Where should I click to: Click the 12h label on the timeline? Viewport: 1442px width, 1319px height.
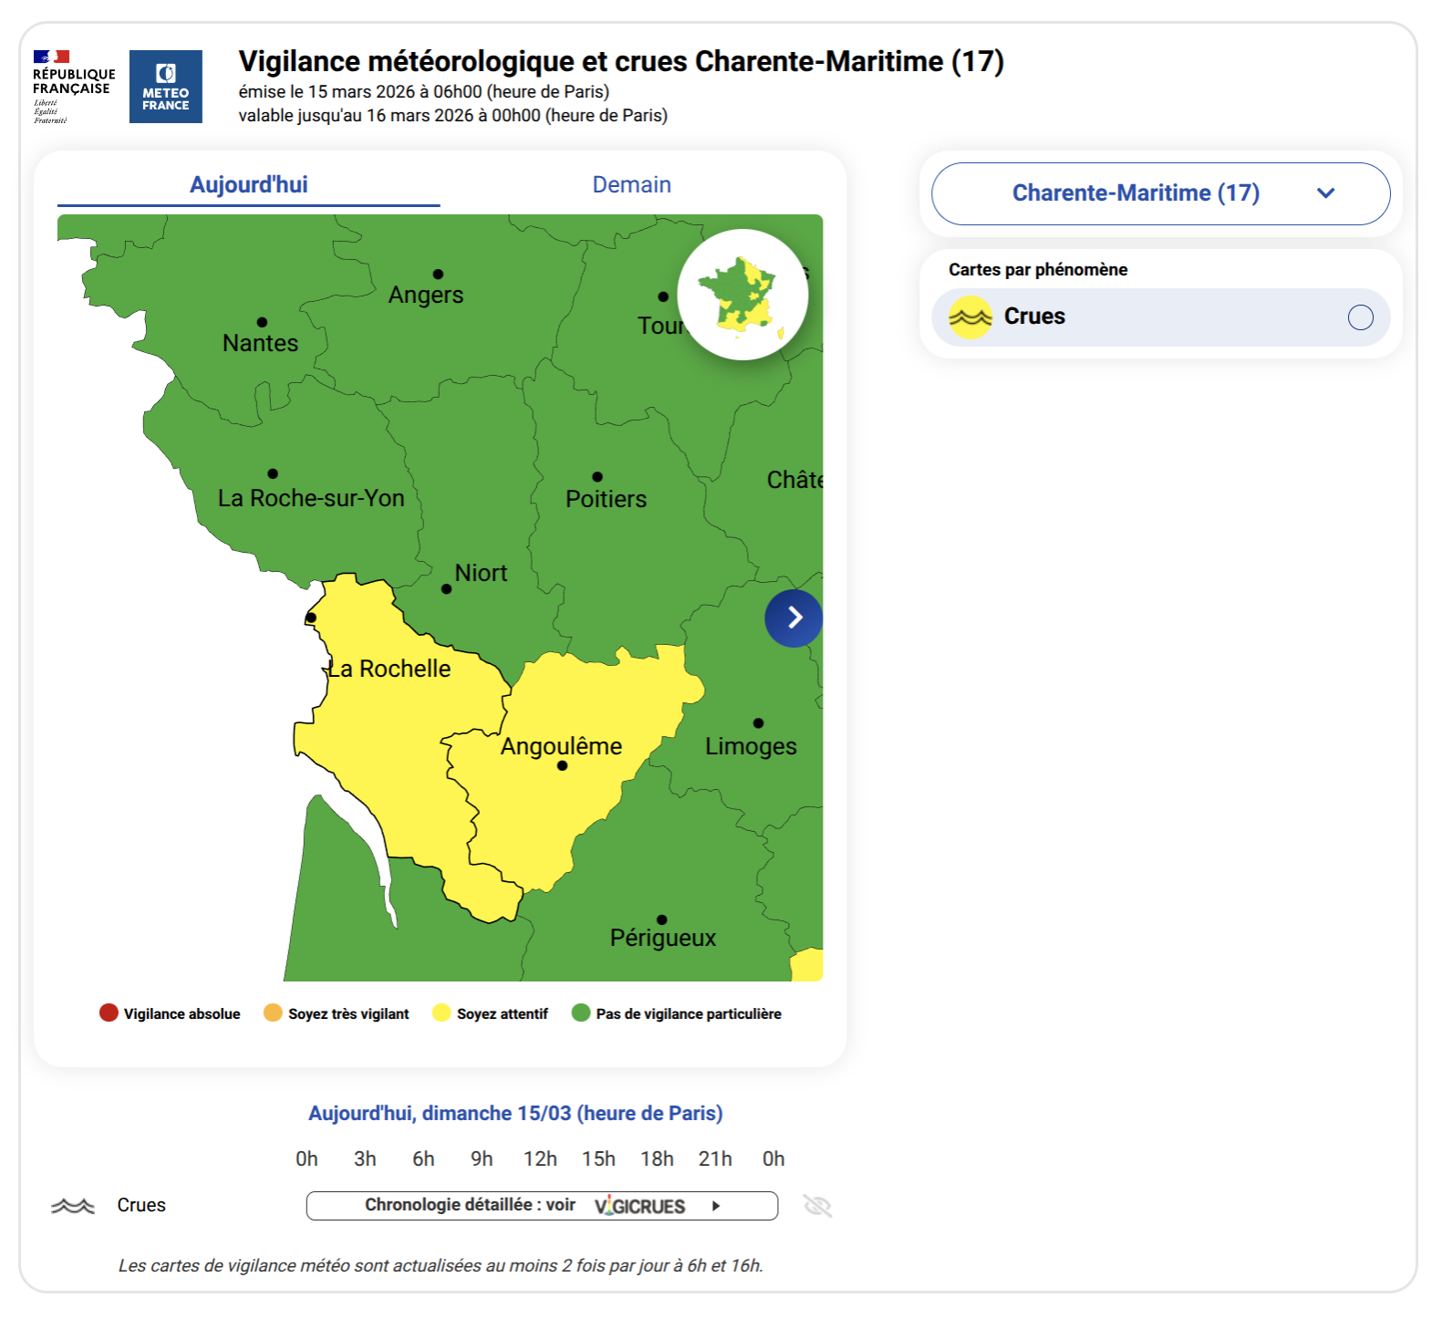(x=542, y=1158)
